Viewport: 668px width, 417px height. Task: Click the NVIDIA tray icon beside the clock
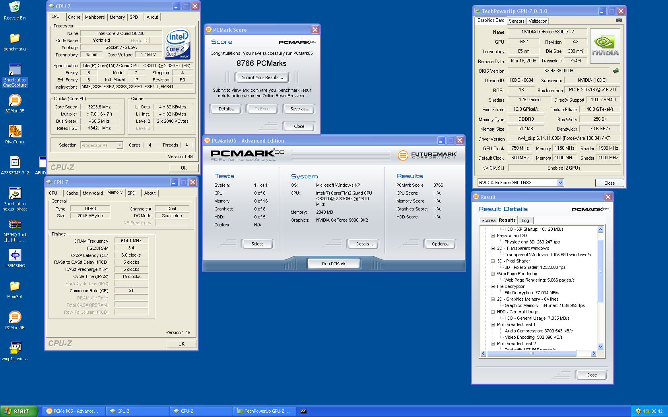tap(646, 411)
